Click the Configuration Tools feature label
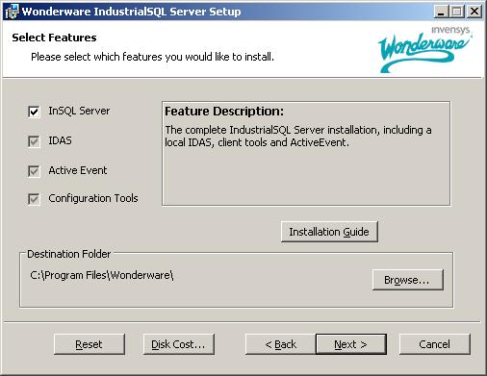Viewport: 487px width, 376px height. pos(93,198)
